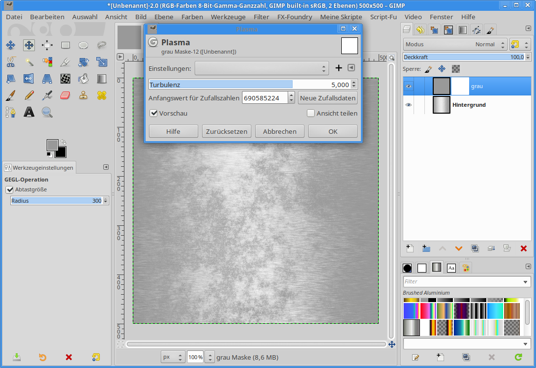Open the Modus layer mode dropdown
The width and height of the screenshot is (536, 368).
[x=455, y=44]
